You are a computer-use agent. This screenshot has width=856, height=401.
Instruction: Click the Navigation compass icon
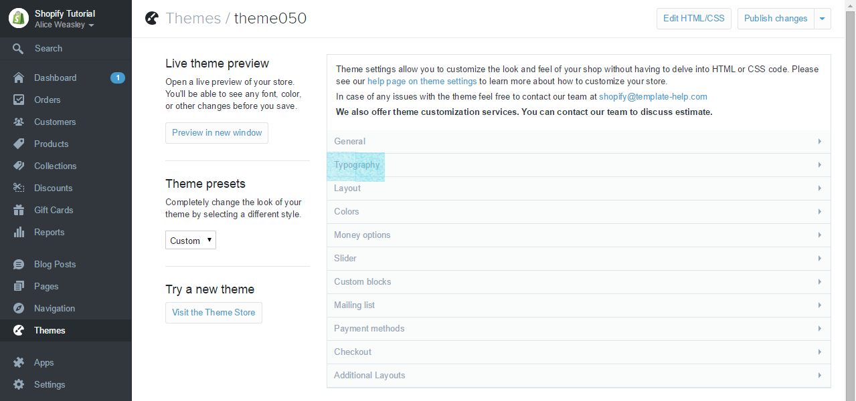[x=19, y=308]
